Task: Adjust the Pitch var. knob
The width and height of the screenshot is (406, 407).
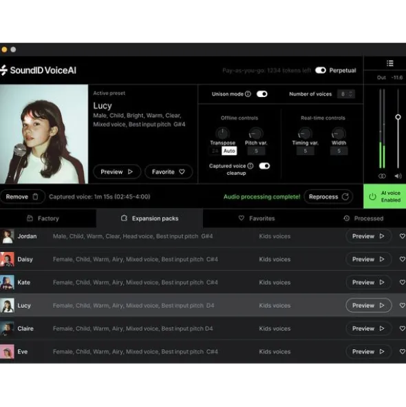Action: coord(256,134)
